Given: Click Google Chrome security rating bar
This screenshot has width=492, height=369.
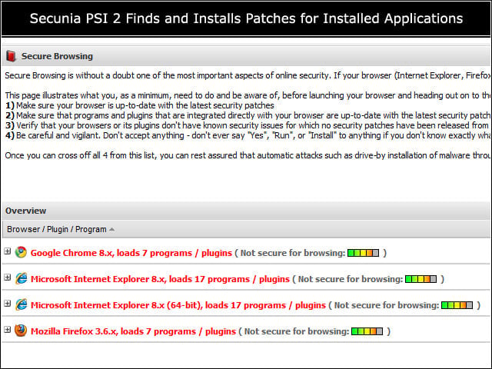Looking at the screenshot, I should point(363,253).
